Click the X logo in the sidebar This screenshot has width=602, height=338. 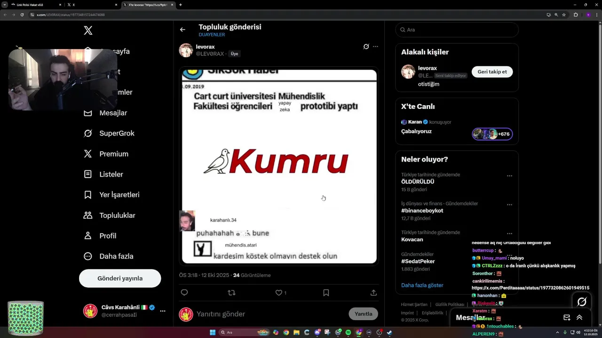[x=88, y=31]
